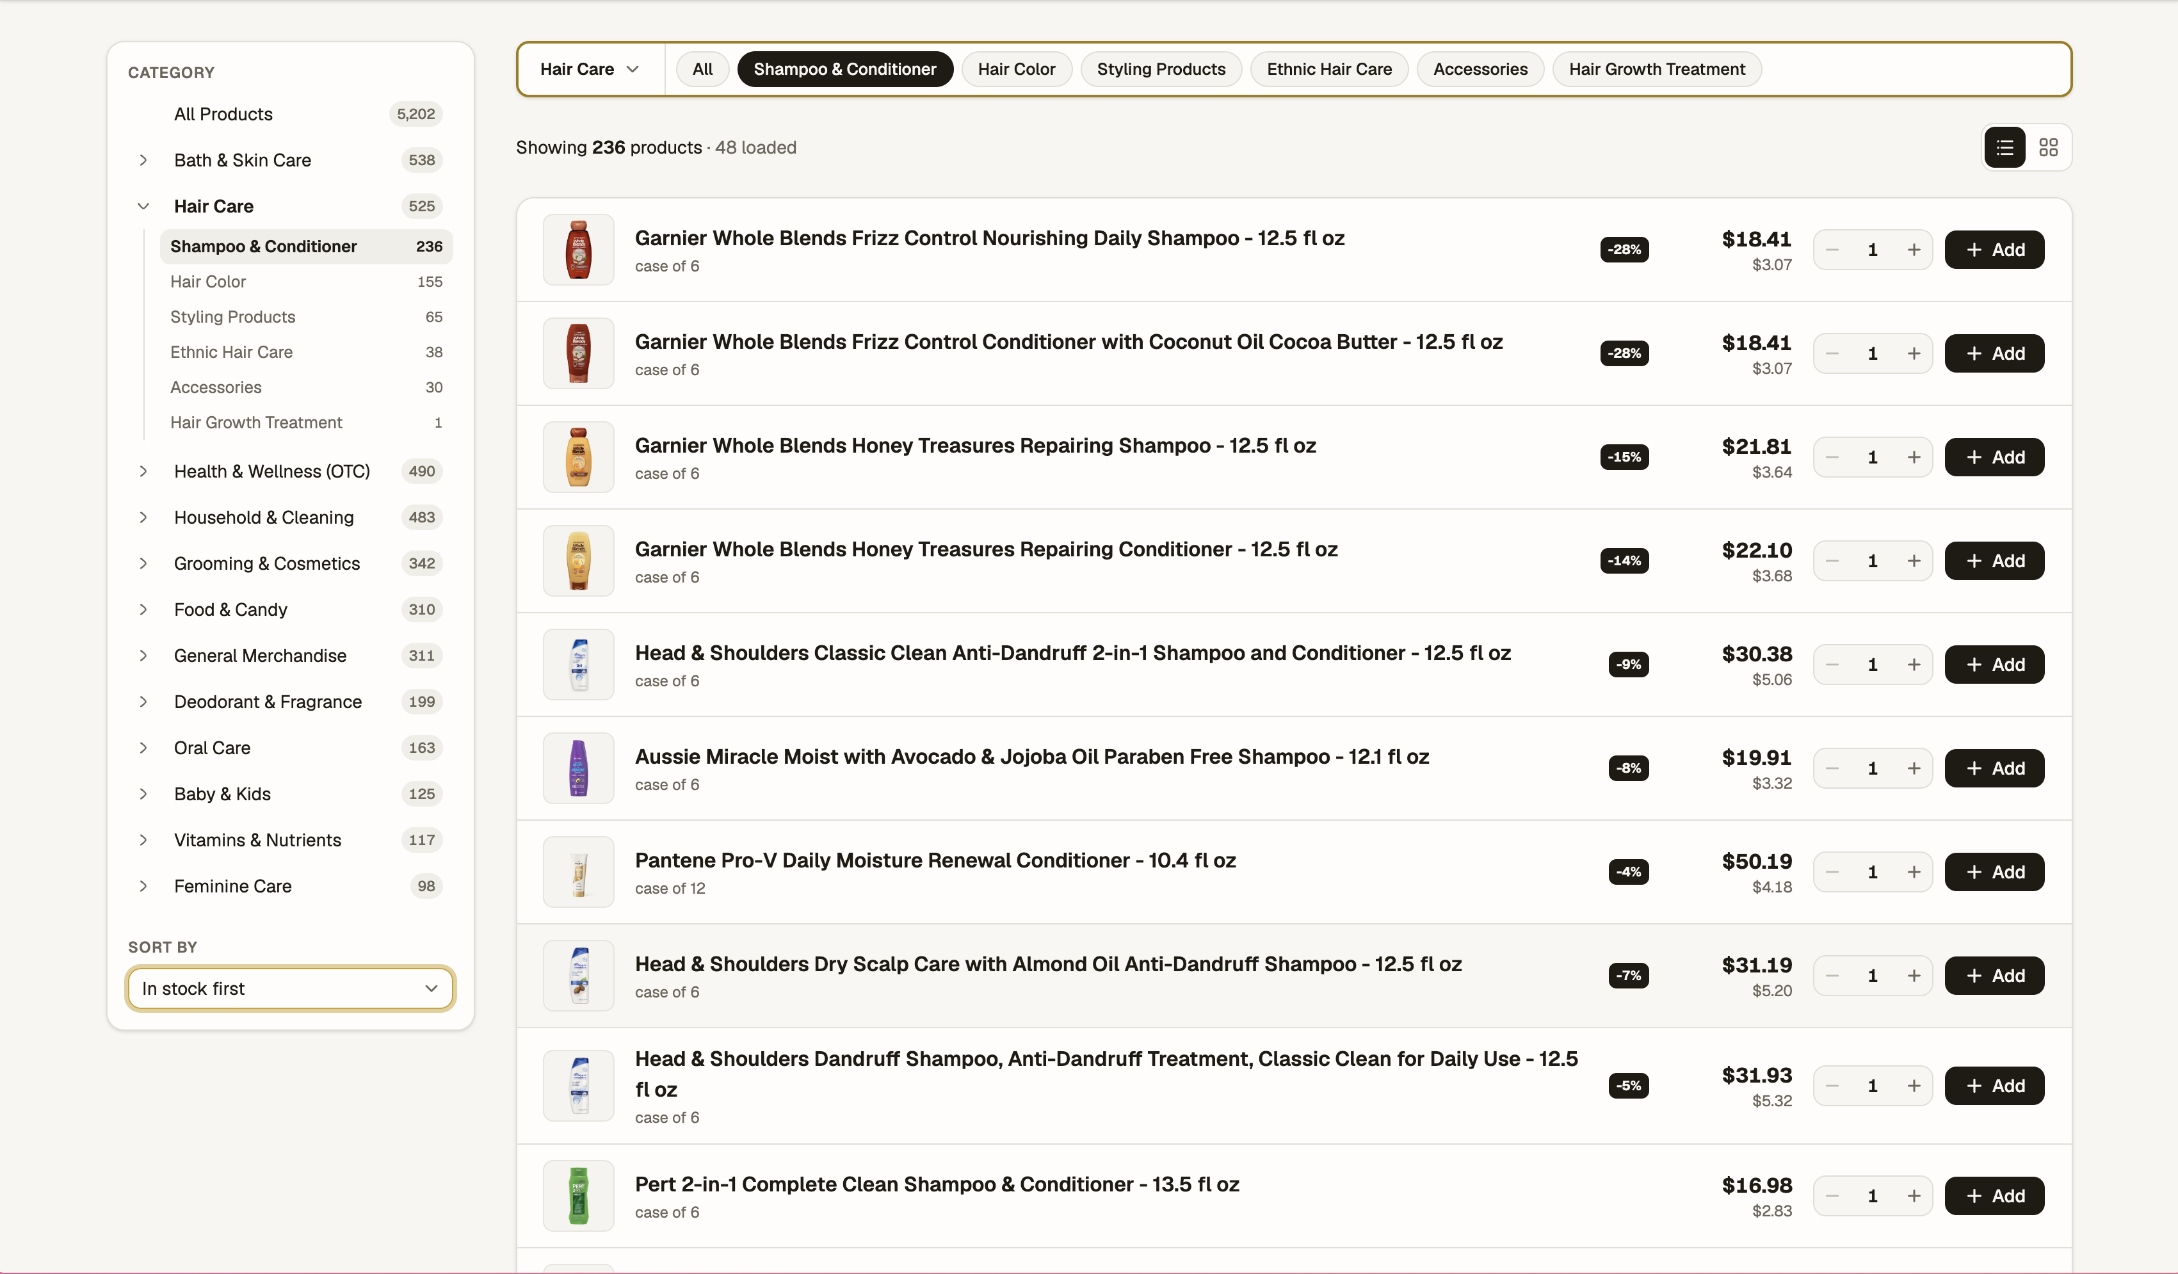Viewport: 2178px width, 1274px height.
Task: Expand General Merchandise category
Action: tap(143, 655)
